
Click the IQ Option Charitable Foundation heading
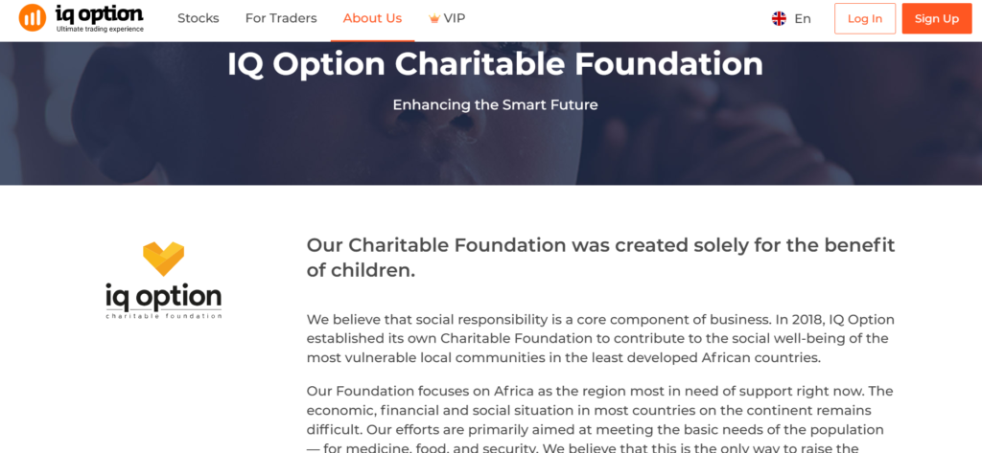point(496,64)
